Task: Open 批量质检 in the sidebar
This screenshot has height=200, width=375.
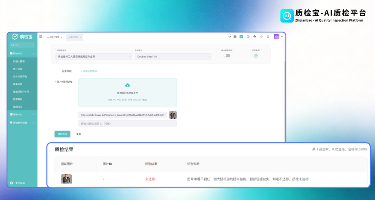Action: pyautogui.click(x=18, y=84)
